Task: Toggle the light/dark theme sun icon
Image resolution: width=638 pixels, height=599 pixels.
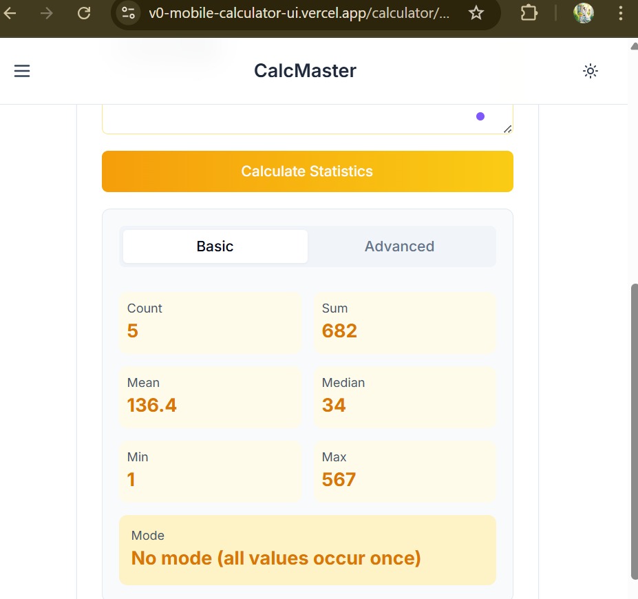Action: tap(590, 71)
